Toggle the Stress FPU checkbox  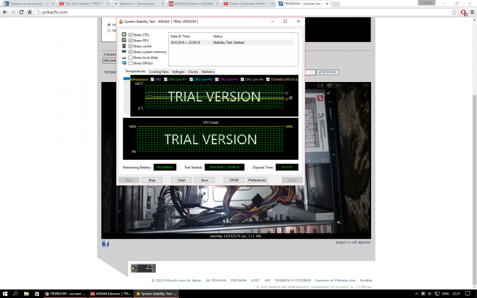[131, 41]
